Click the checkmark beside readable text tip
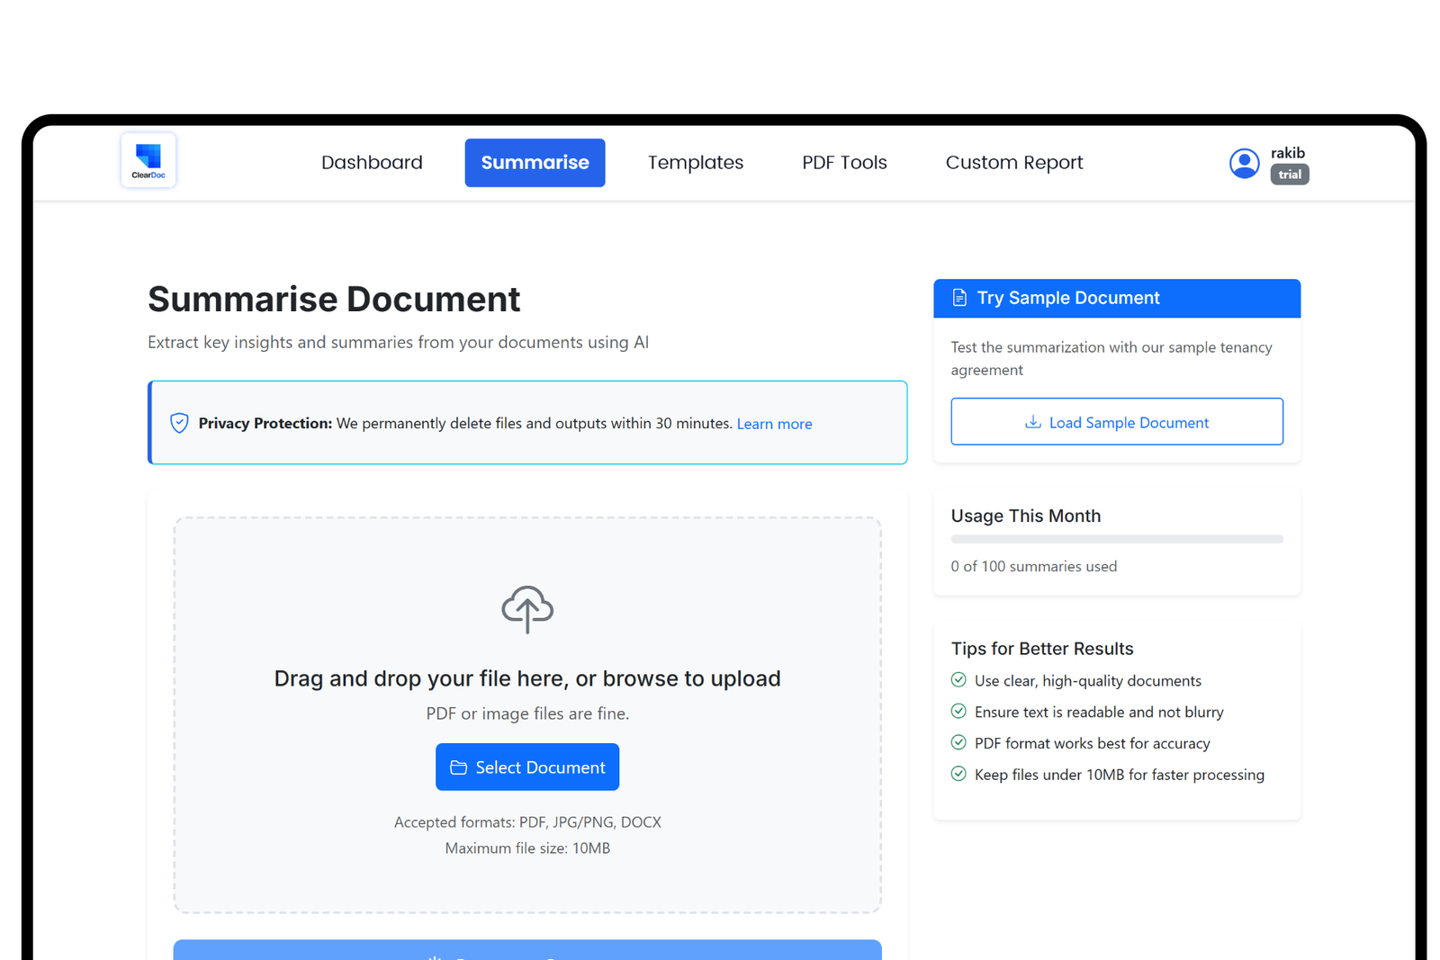This screenshot has width=1440, height=960. point(958,712)
